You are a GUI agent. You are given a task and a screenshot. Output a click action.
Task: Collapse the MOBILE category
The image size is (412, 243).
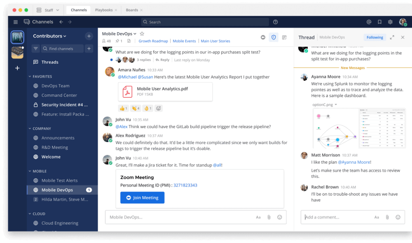click(x=37, y=171)
